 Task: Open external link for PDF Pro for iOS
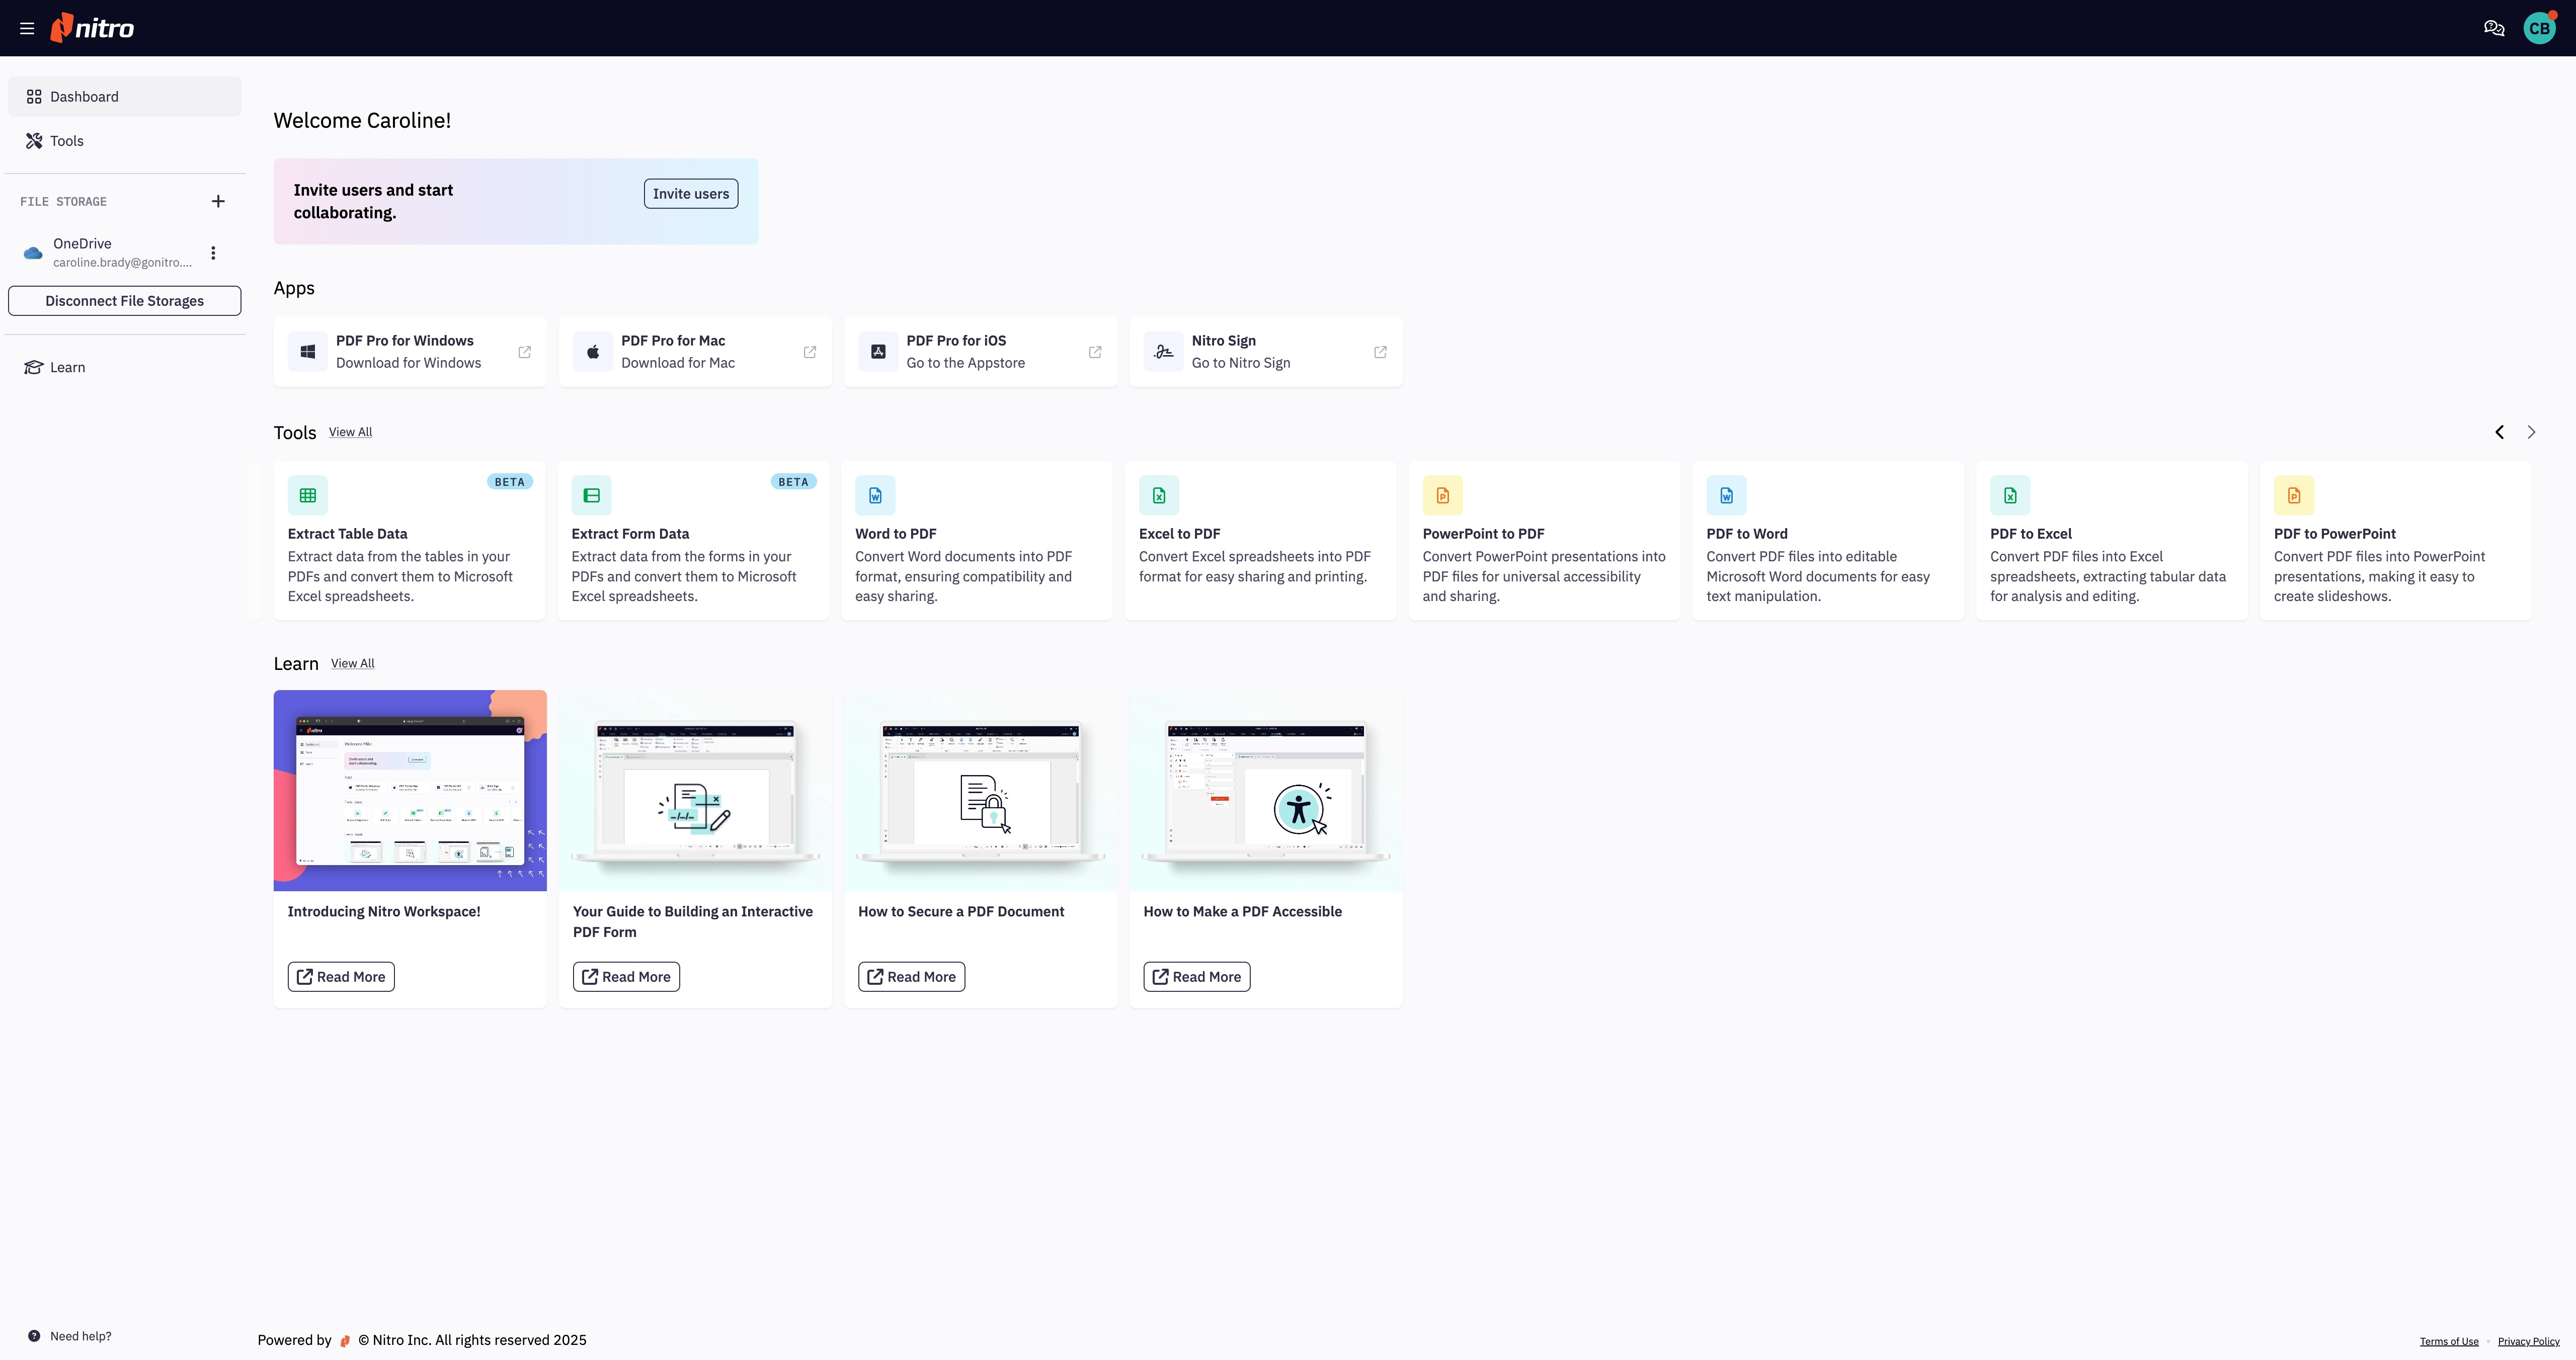point(1095,352)
